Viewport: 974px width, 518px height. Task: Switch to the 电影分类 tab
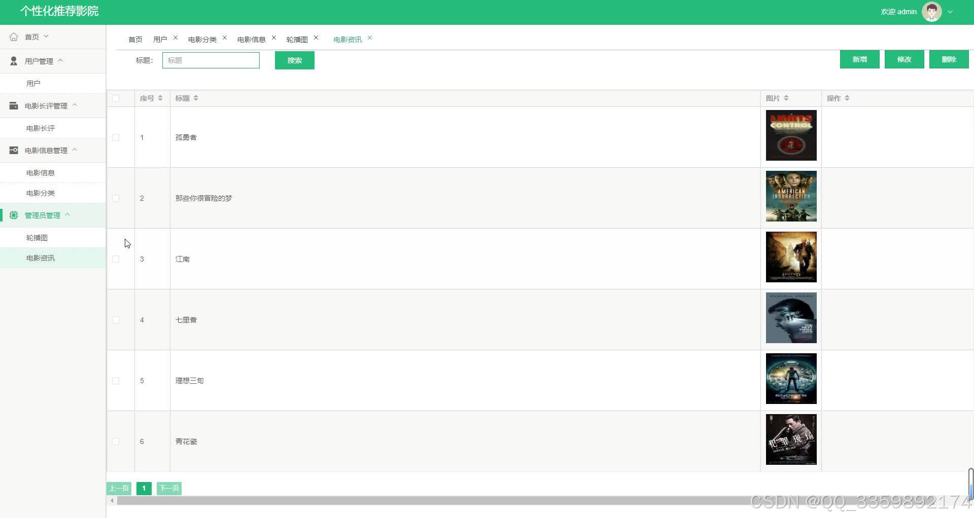pos(202,40)
